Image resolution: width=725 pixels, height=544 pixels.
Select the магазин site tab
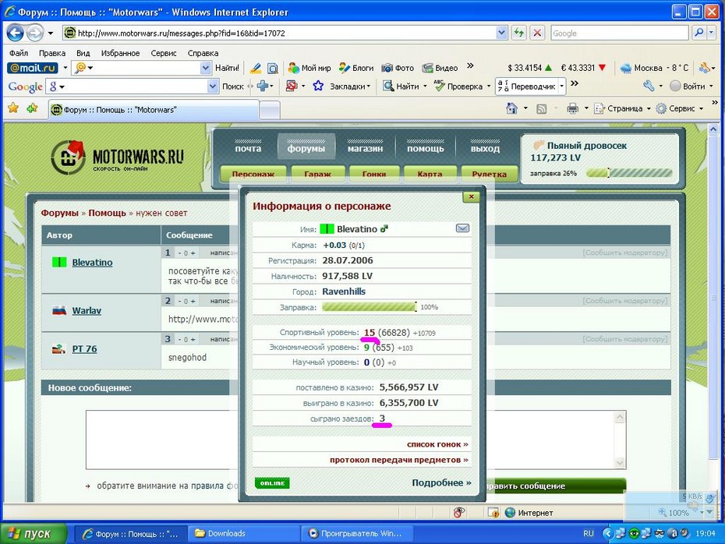pos(366,147)
